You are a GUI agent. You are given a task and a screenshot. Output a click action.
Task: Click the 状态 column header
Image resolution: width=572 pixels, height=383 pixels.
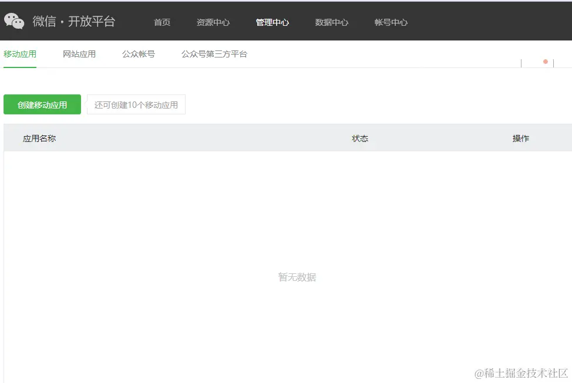[x=360, y=138]
